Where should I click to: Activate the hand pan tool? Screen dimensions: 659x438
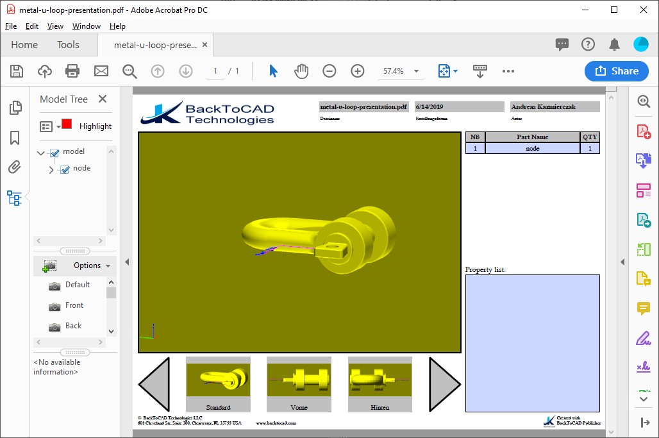coord(301,71)
